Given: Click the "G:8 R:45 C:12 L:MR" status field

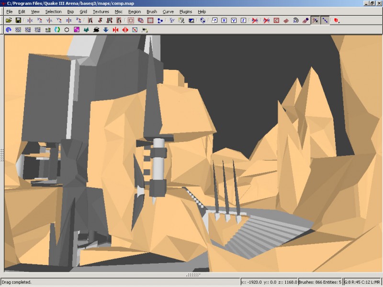Looking at the screenshot, I should (362, 282).
